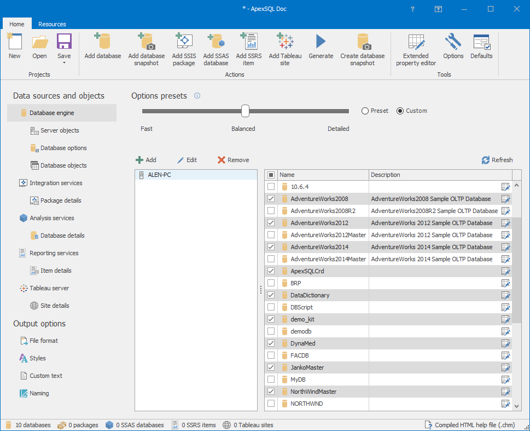The image size is (530, 431).
Task: Click Remove server button
Action: click(x=234, y=160)
